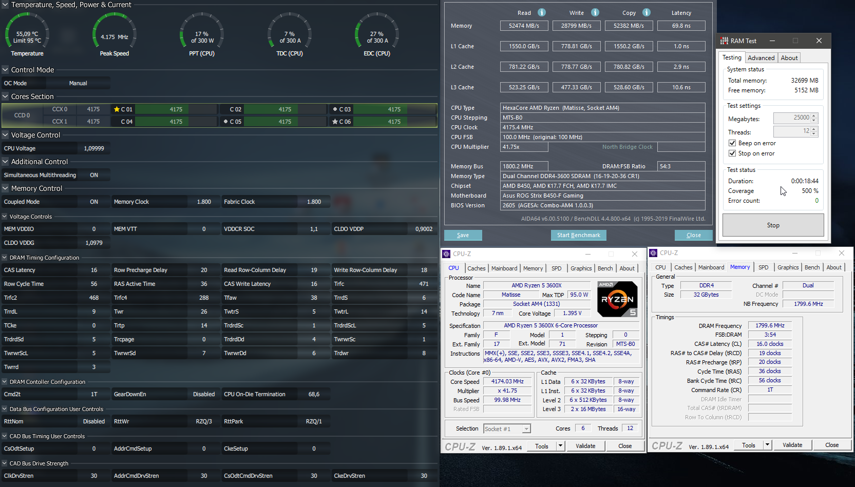Open SPD tab in CPU-Z Timings window
This screenshot has width=855, height=487.
764,267
